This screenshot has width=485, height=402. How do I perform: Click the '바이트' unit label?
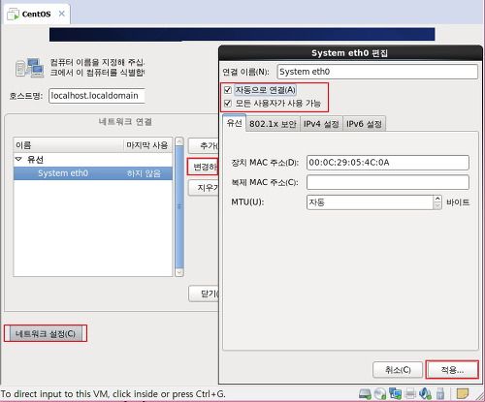pos(458,202)
